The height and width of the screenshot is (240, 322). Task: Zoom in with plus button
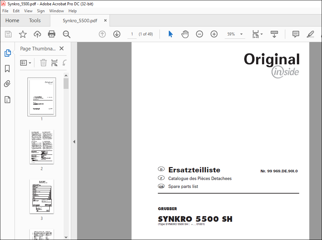pyautogui.click(x=214, y=34)
